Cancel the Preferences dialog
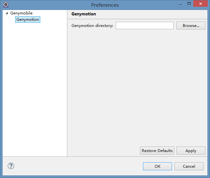The height and width of the screenshot is (178, 210). pos(189,166)
